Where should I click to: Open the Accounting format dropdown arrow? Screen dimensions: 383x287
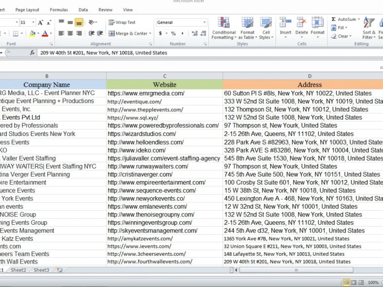click(x=167, y=33)
